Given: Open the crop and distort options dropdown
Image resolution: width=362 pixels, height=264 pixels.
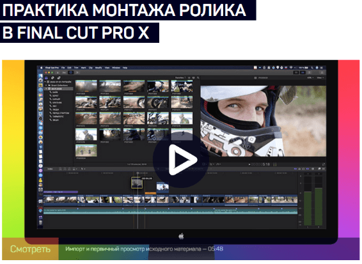Looking at the screenshot, I should pos(205,164).
